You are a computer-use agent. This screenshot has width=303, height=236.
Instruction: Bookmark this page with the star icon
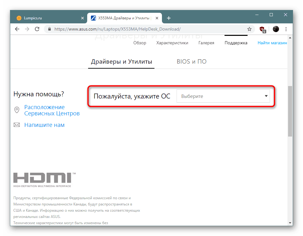[249, 29]
